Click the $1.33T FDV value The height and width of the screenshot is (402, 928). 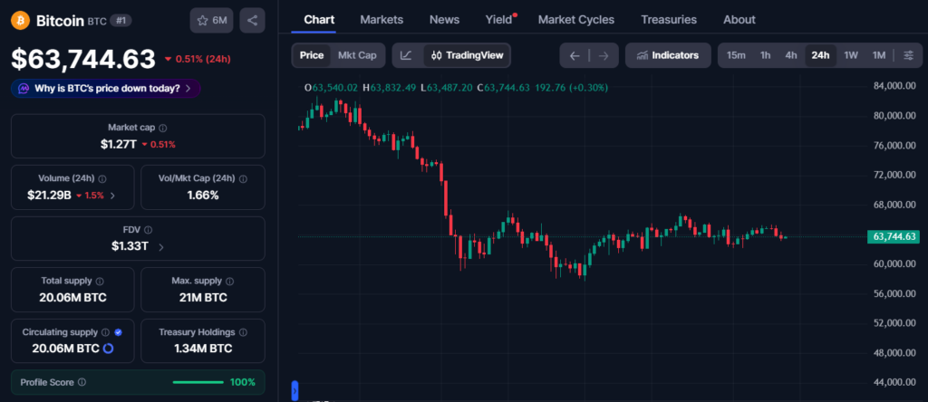pos(130,246)
